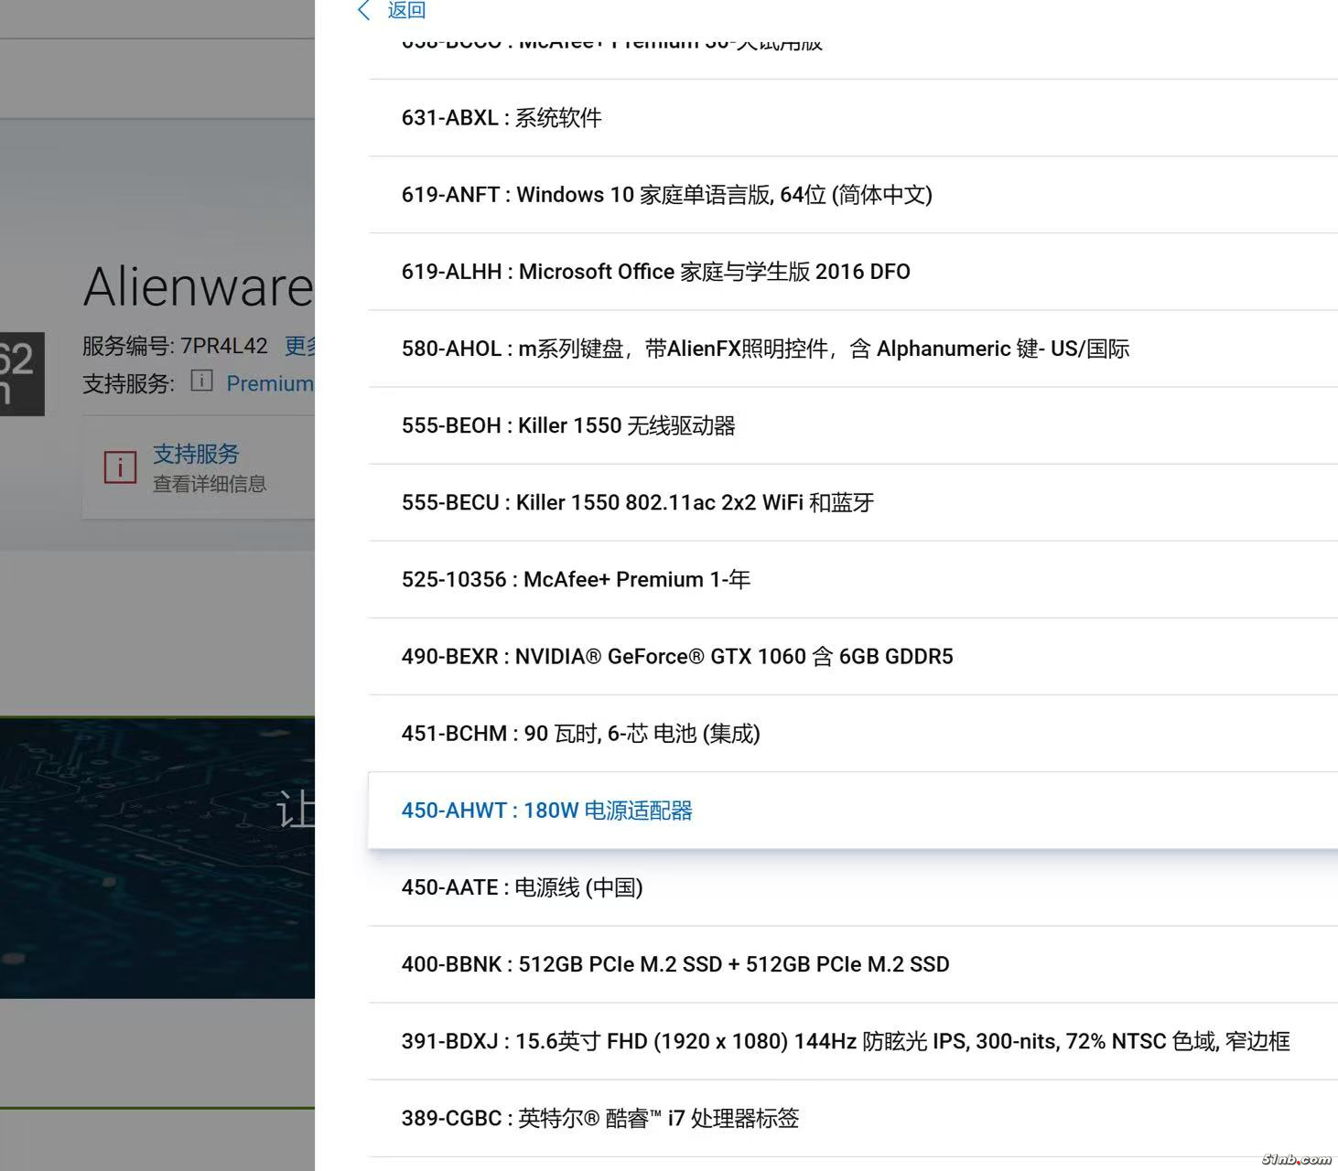Select row 490-BEXR NVIDIA GeForce GTX 1060
Viewport: 1338px width, 1171px height.
coord(853,656)
